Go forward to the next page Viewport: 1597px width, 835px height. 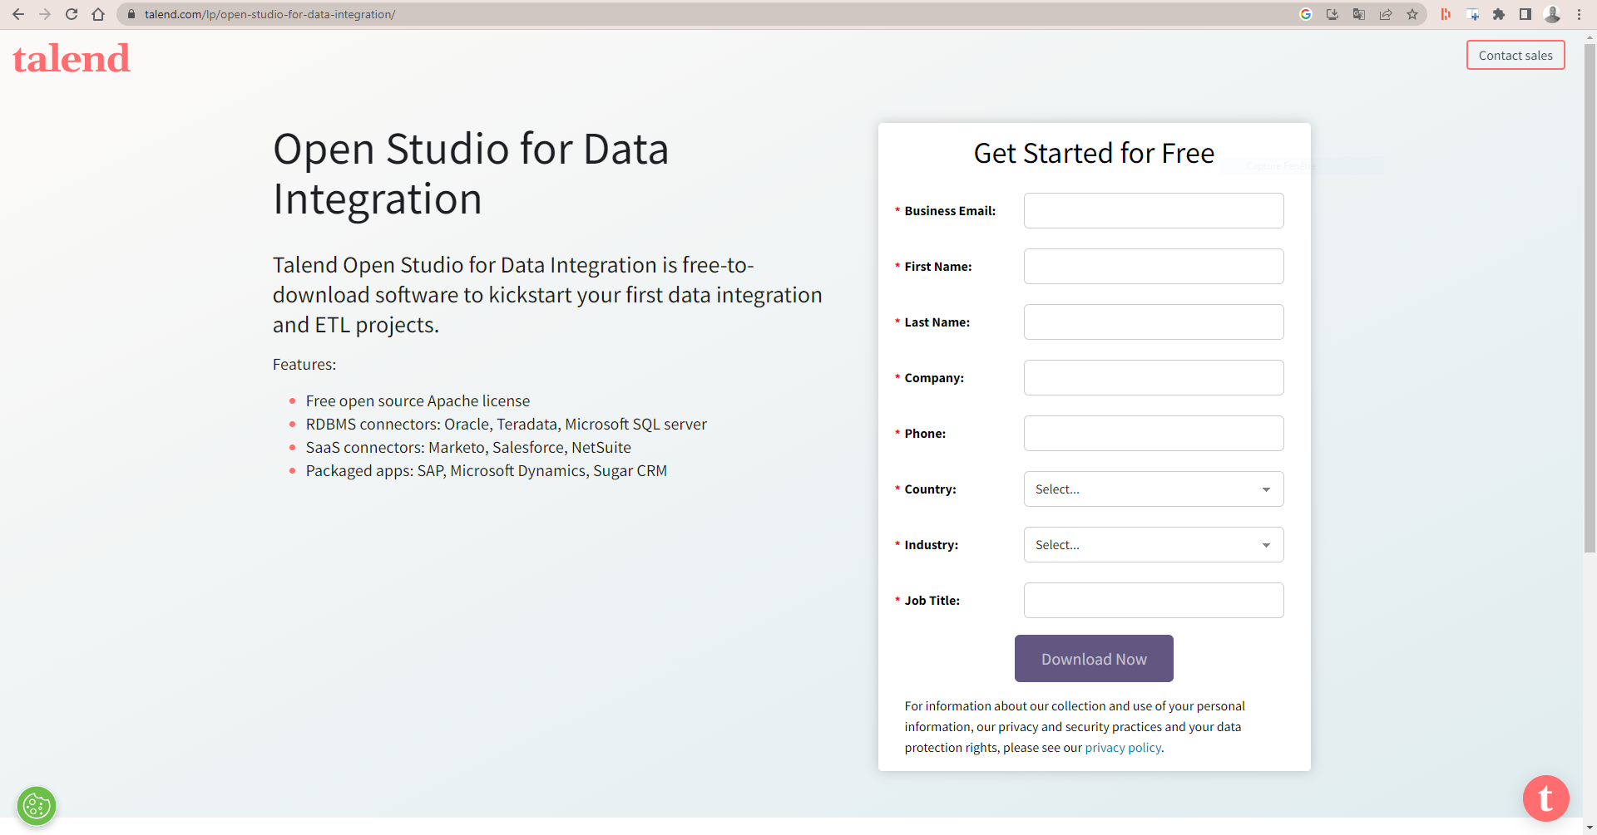point(45,14)
